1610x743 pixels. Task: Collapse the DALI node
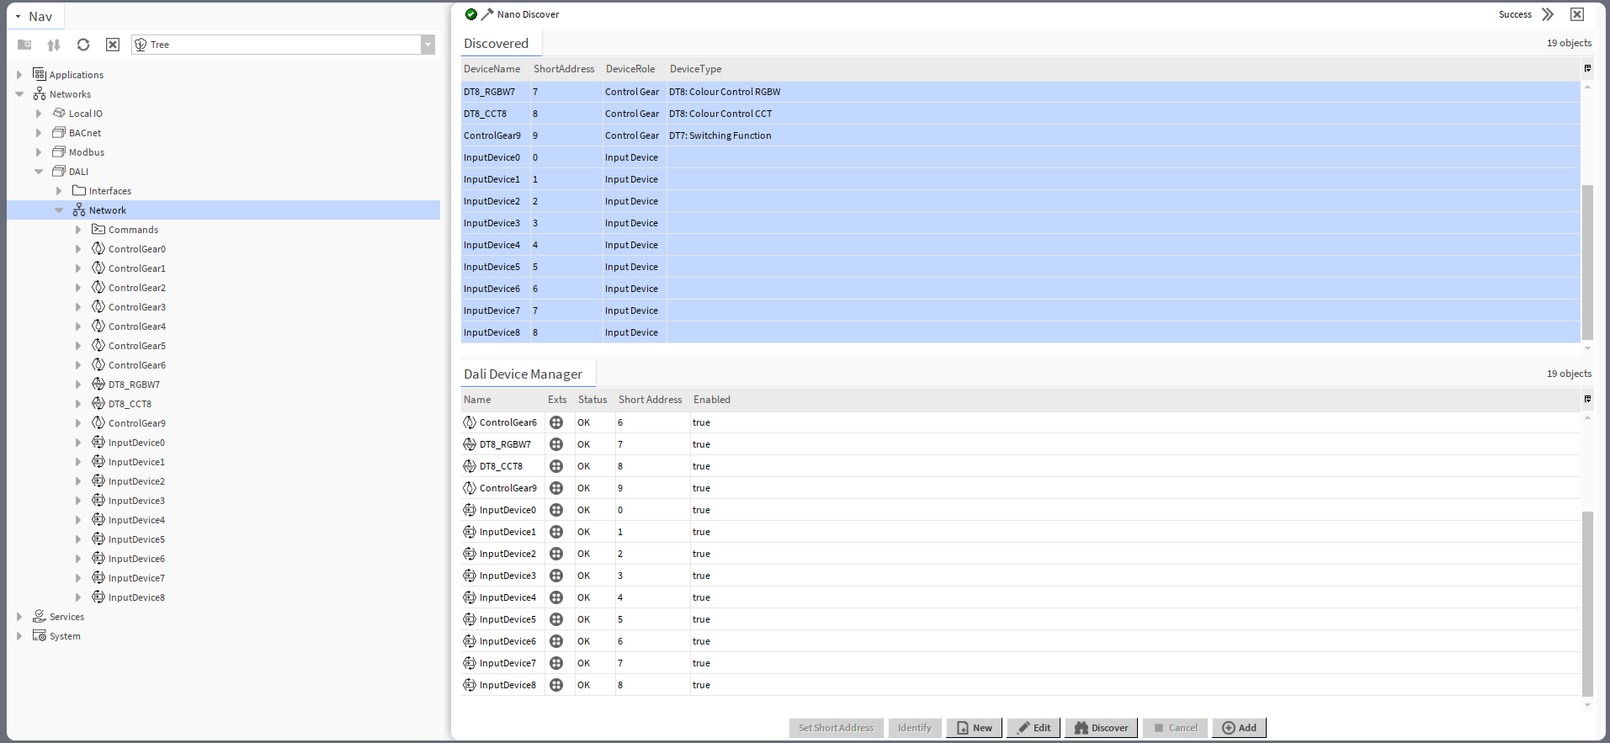(39, 172)
